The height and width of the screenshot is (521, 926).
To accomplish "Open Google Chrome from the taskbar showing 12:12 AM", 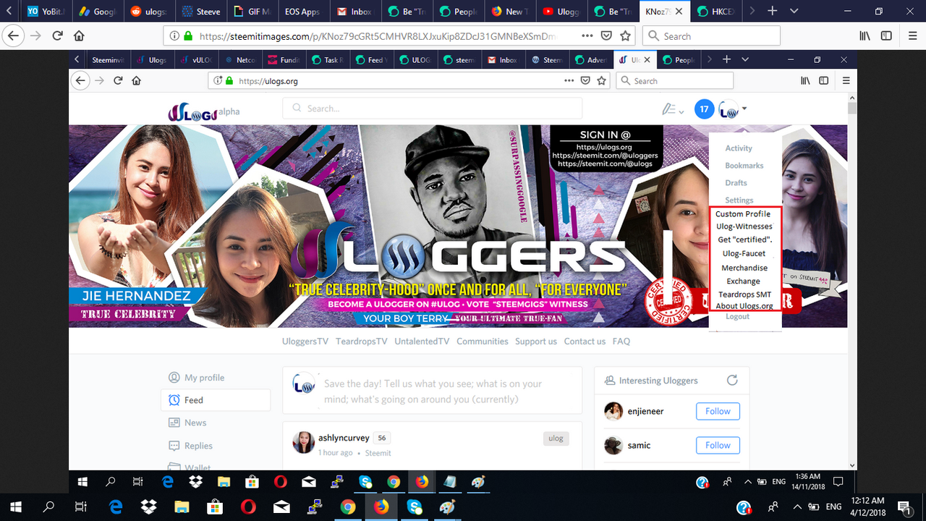I will tap(348, 507).
